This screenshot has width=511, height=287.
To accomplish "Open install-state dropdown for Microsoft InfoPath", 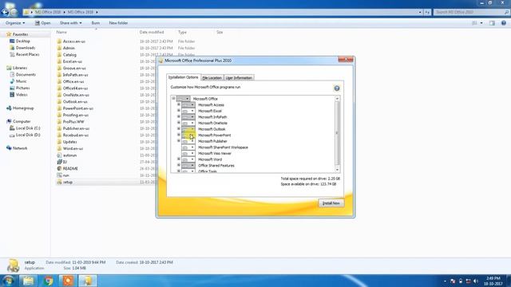I will [x=188, y=117].
